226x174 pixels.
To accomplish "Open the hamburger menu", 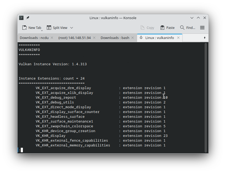I will pos(202,28).
